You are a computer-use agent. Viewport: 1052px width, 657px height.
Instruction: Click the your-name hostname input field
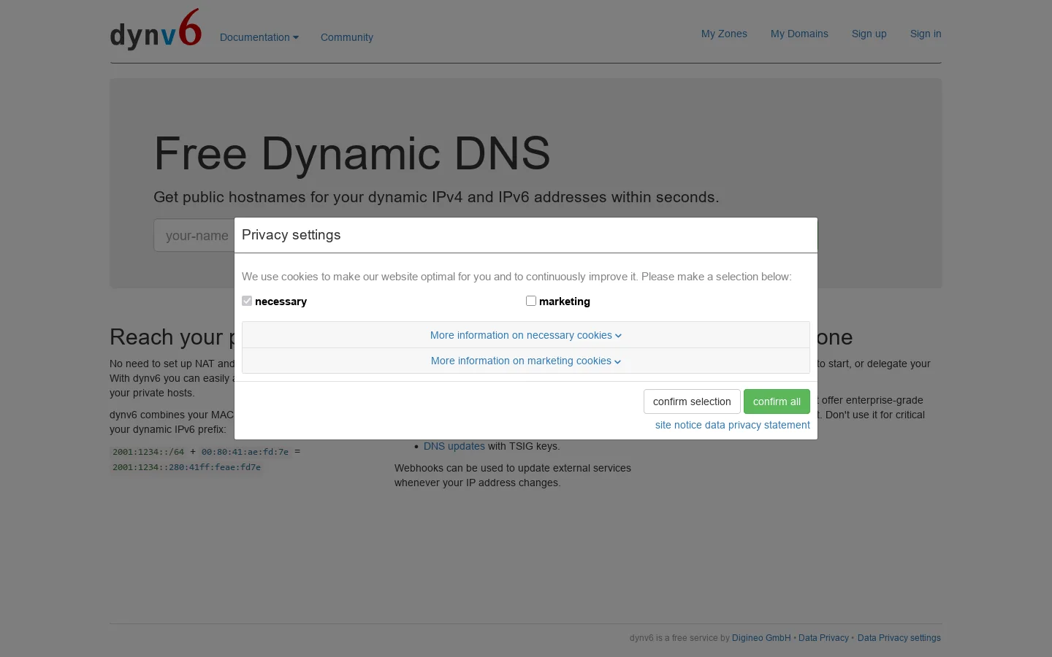point(194,235)
